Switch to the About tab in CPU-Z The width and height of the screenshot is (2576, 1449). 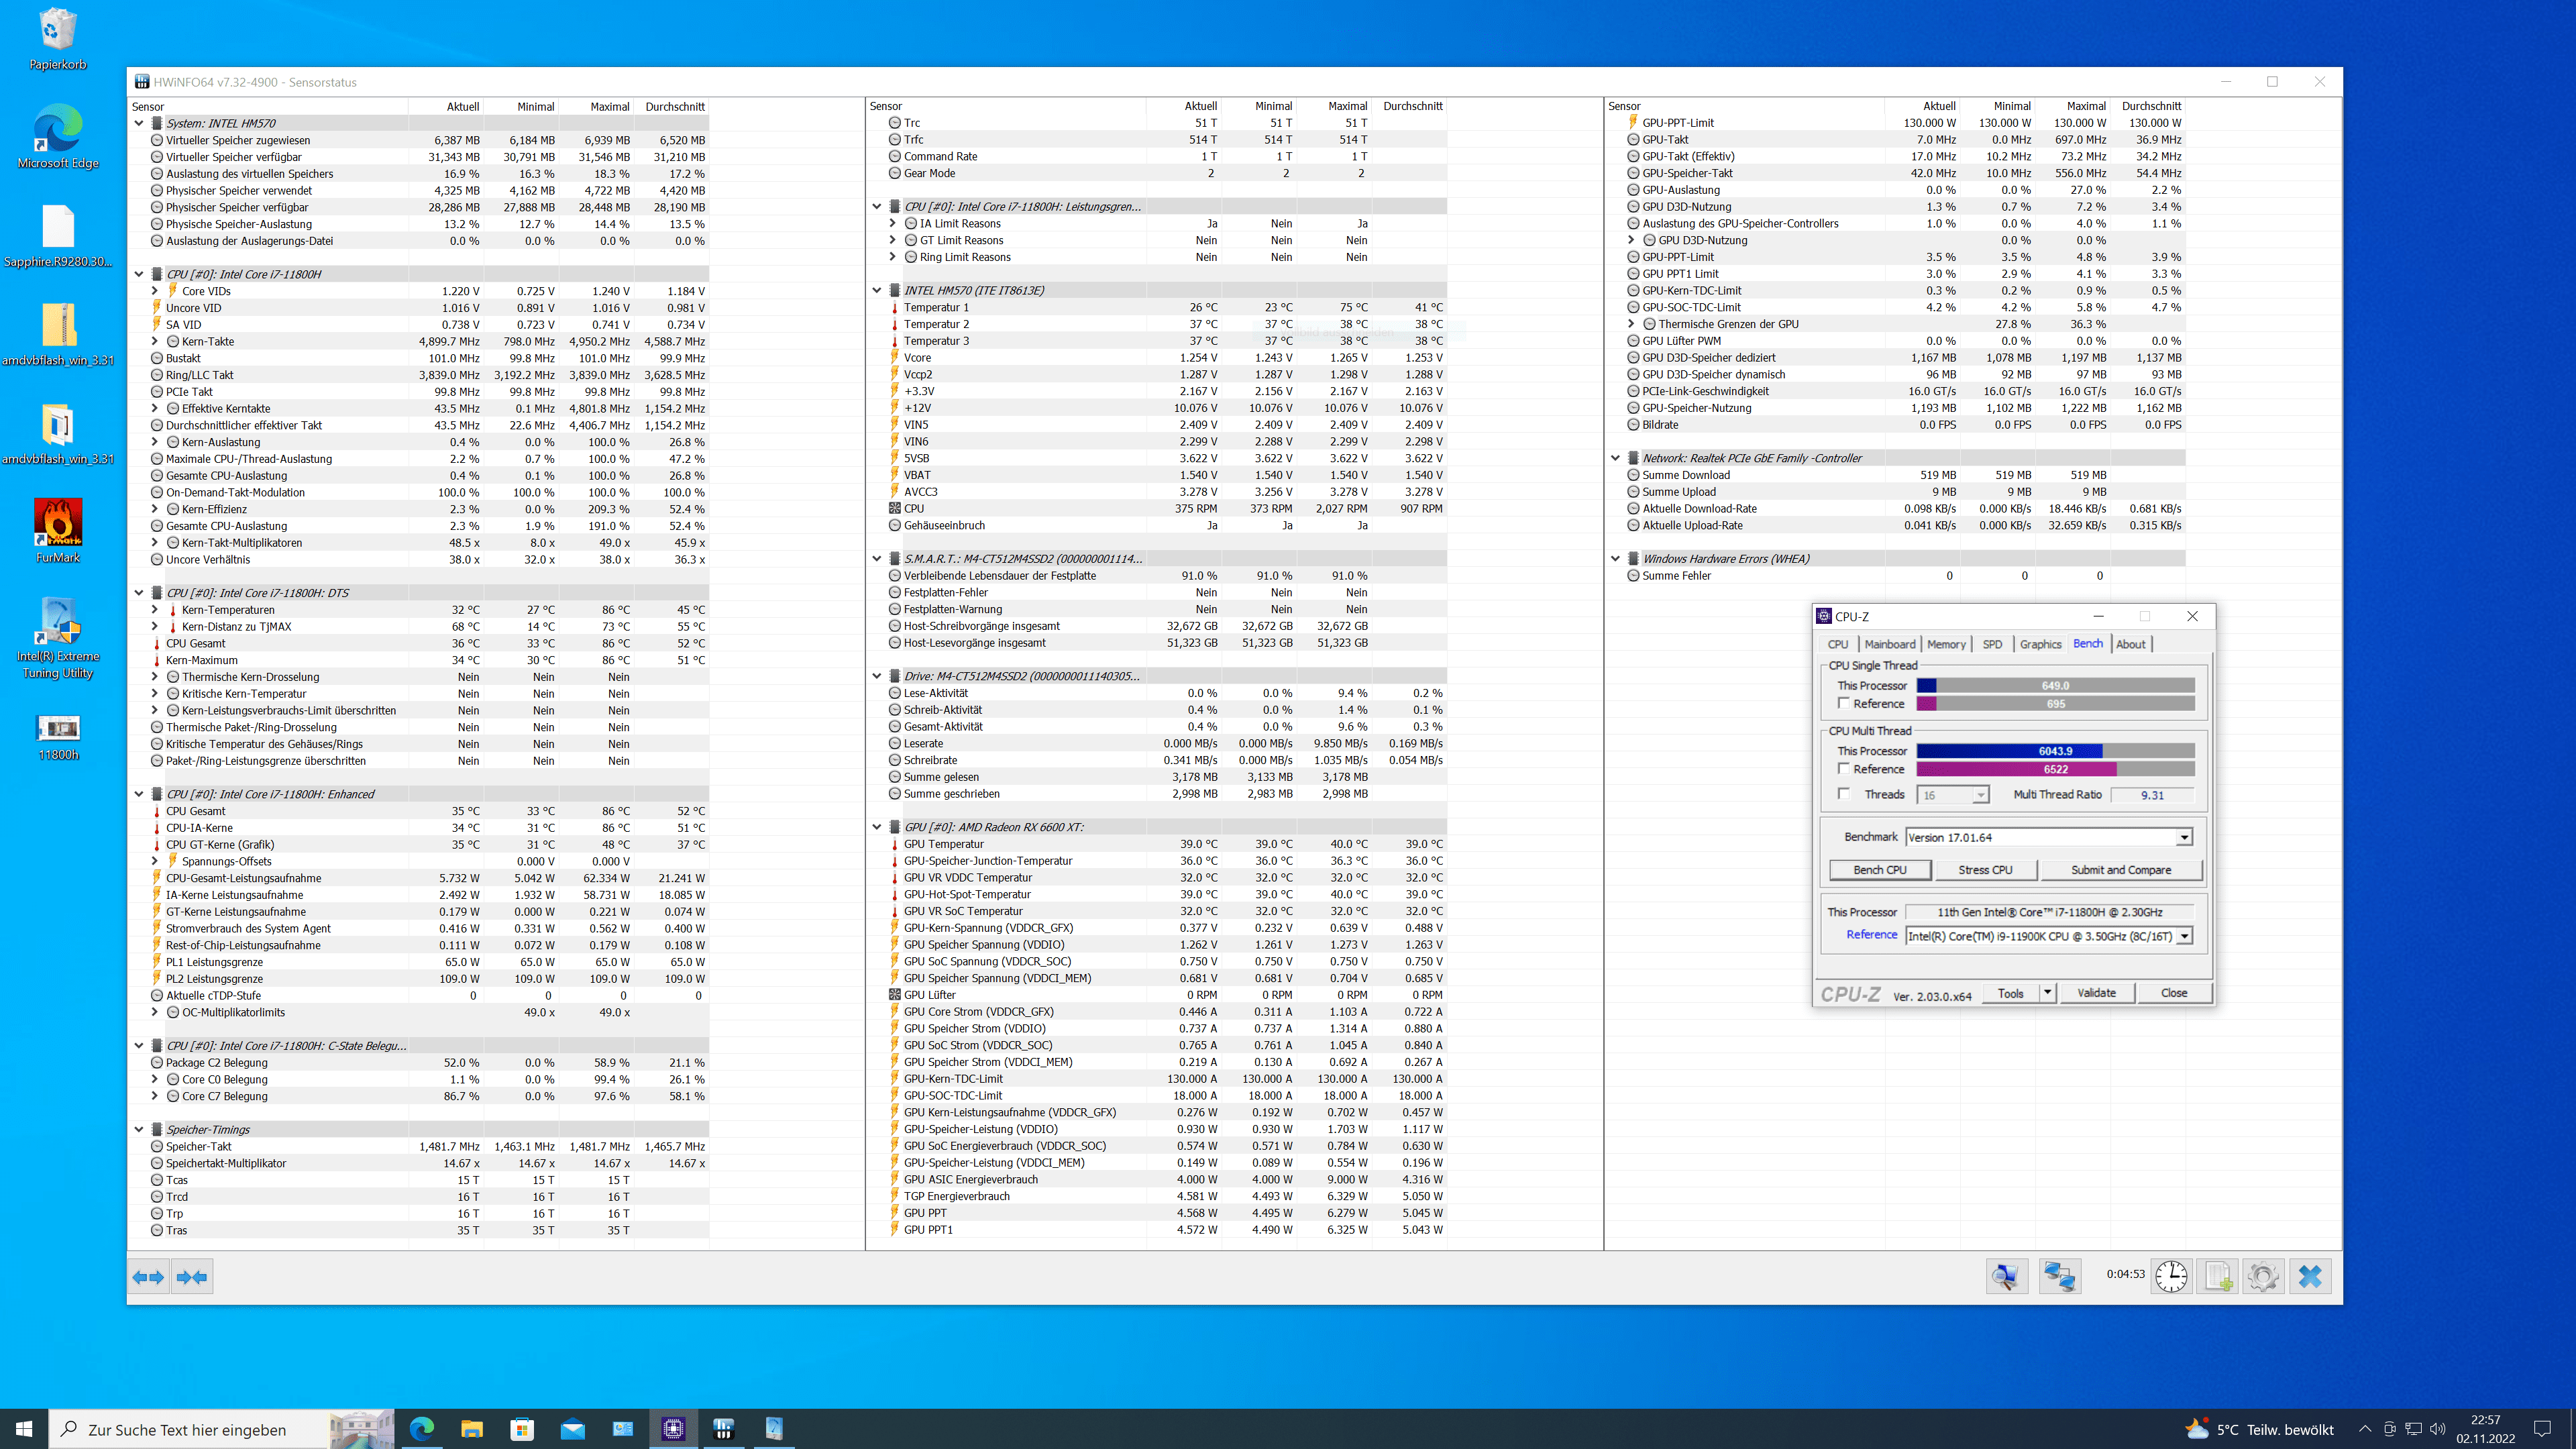point(2130,645)
